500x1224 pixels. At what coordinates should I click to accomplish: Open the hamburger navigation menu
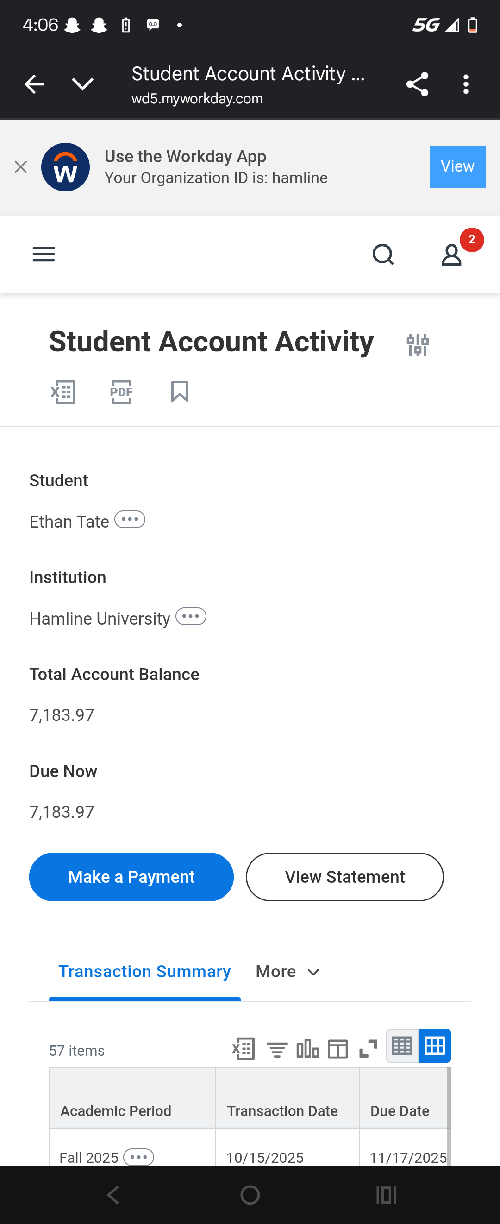click(x=44, y=255)
